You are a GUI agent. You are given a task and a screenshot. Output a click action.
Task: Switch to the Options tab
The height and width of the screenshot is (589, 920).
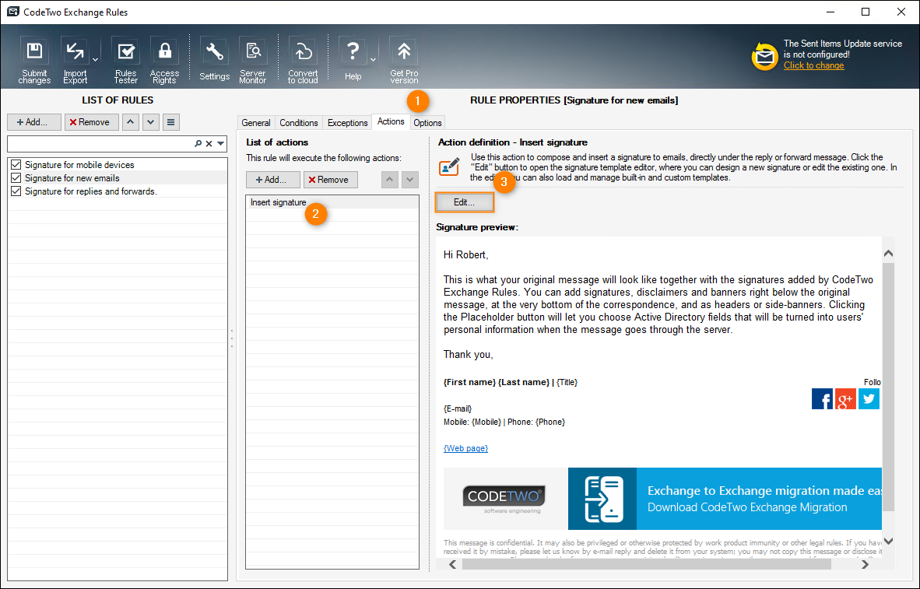pyautogui.click(x=427, y=123)
